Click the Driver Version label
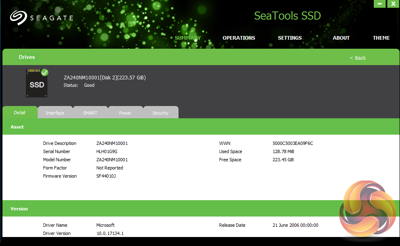Viewport: 400px width, 246px height. 56,233
